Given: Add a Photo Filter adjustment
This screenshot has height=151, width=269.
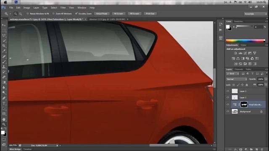Looking at the screenshot, I should tap(248, 59).
